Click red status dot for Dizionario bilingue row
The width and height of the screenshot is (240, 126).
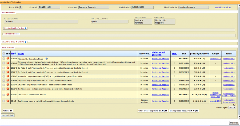point(8,63)
